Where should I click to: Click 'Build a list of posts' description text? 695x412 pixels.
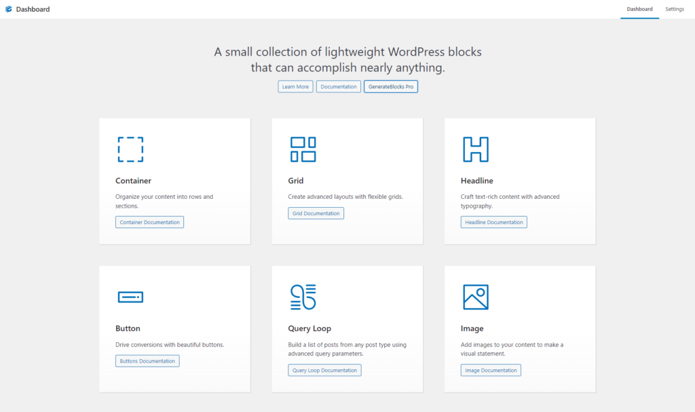[x=347, y=349]
